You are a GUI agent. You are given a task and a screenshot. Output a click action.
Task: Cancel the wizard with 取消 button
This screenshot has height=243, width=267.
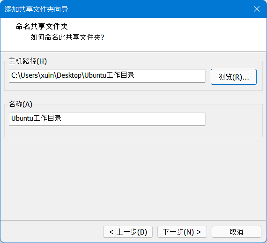[237, 232]
